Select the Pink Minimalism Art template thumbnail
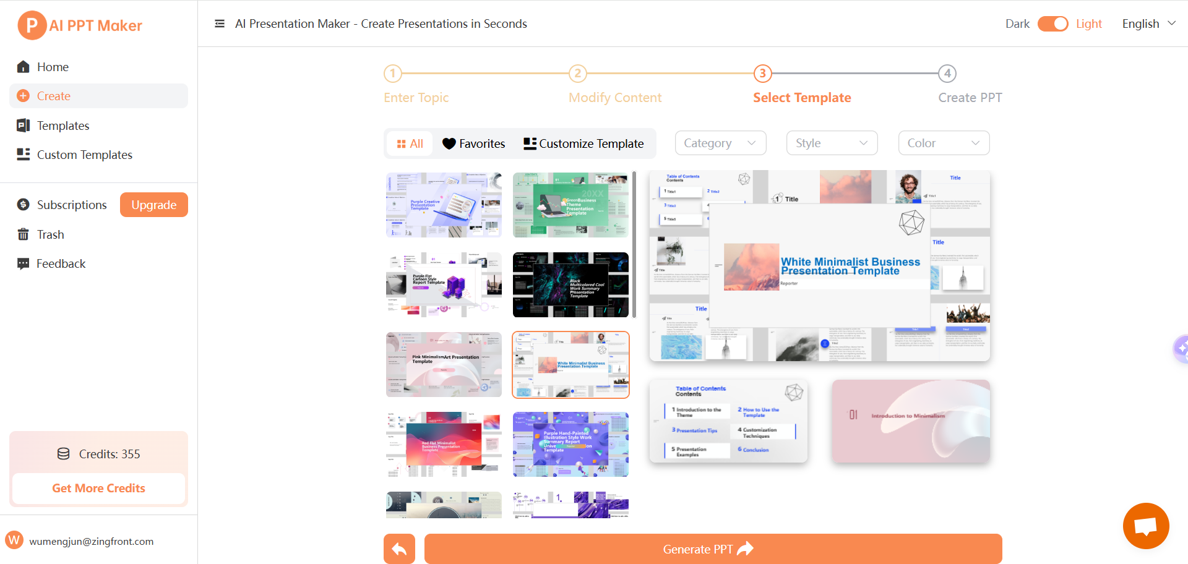 [x=443, y=364]
